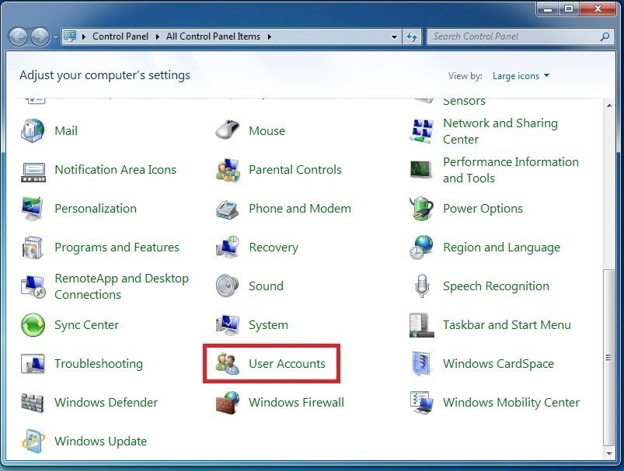Click the Forward navigation button

pyautogui.click(x=40, y=37)
